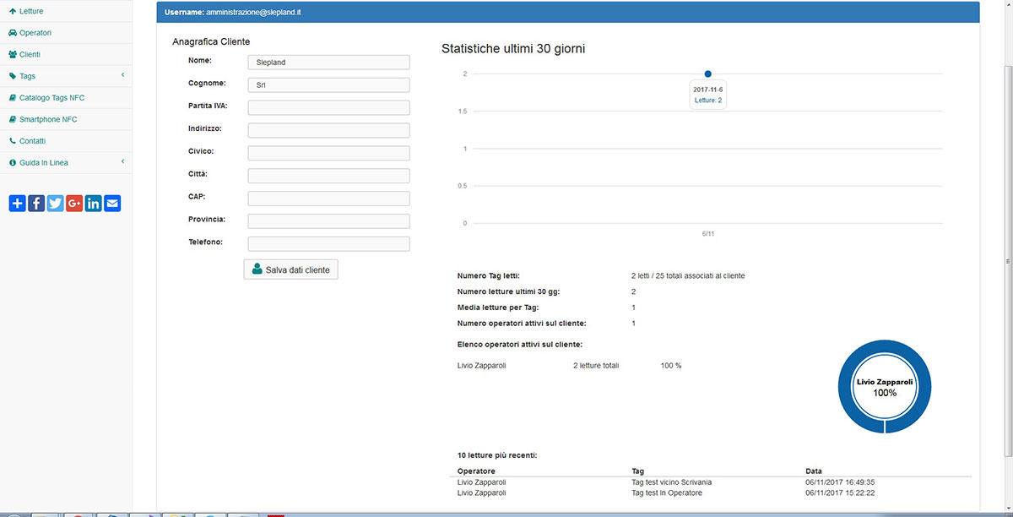Share on Facebook via sidebar icon
The width and height of the screenshot is (1013, 517).
tap(36, 203)
